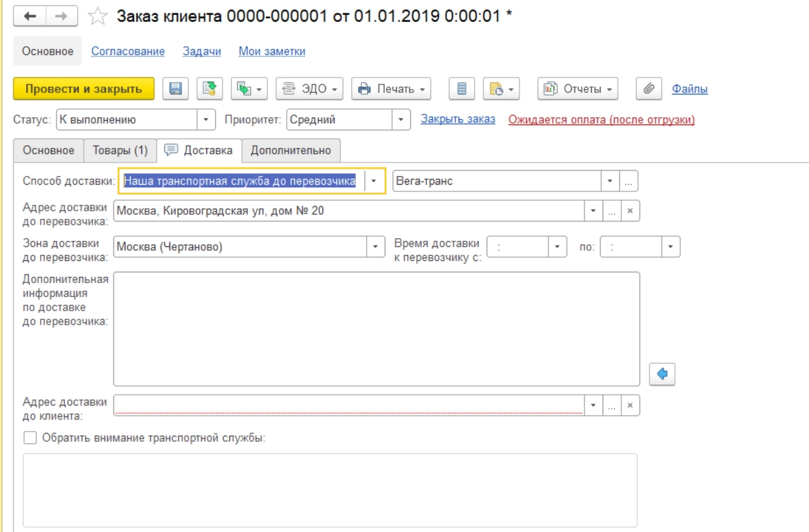Click the Москва, Кировоградская ул address field
The image size is (809, 532).
pos(349,211)
